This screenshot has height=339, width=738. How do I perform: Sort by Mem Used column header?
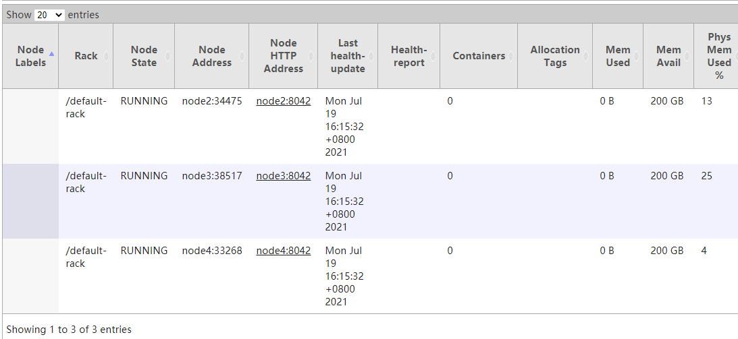(618, 56)
